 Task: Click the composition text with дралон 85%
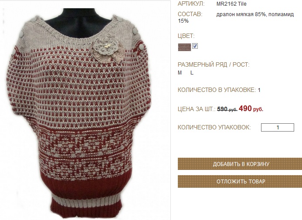tap(236, 17)
